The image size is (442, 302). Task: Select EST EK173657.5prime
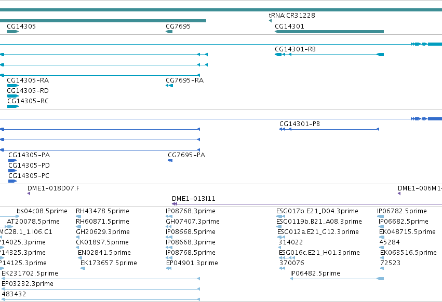pyautogui.click(x=109, y=263)
